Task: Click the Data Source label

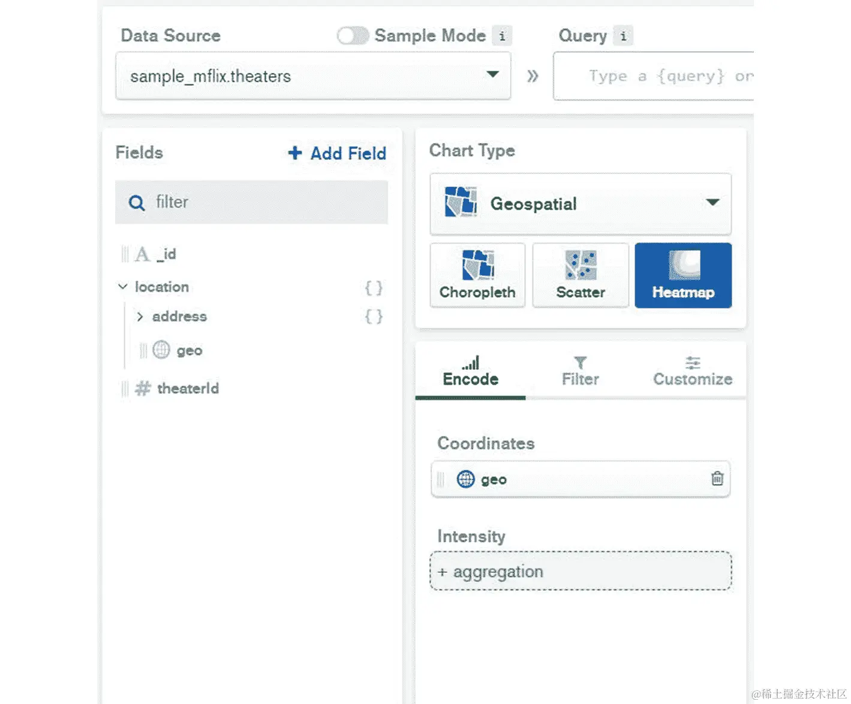Action: point(171,35)
